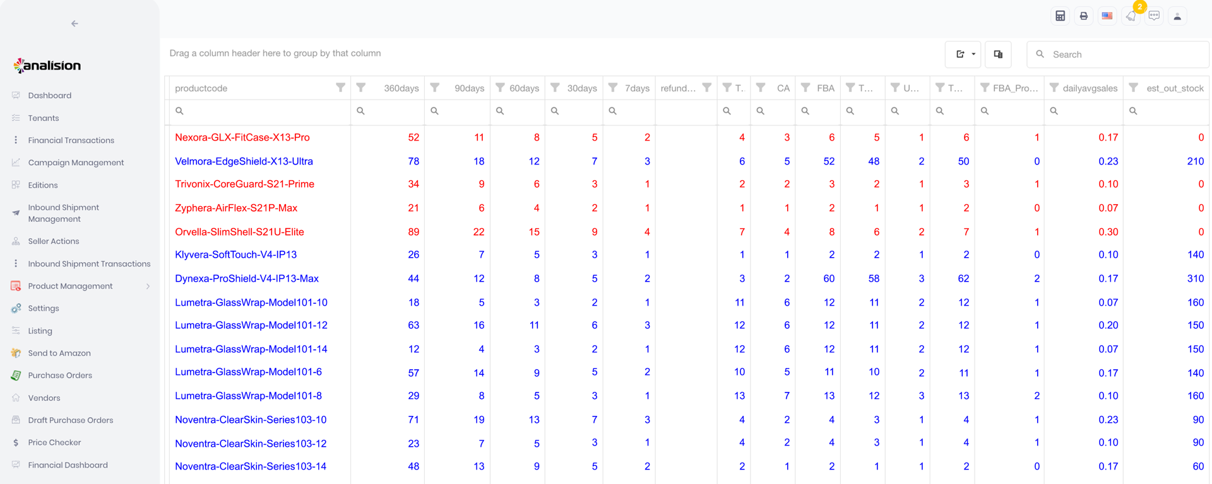The height and width of the screenshot is (484, 1212).
Task: Open filter for the productcode column
Action: (340, 88)
